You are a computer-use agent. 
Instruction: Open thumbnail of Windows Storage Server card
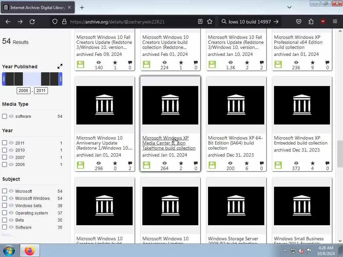(236, 206)
